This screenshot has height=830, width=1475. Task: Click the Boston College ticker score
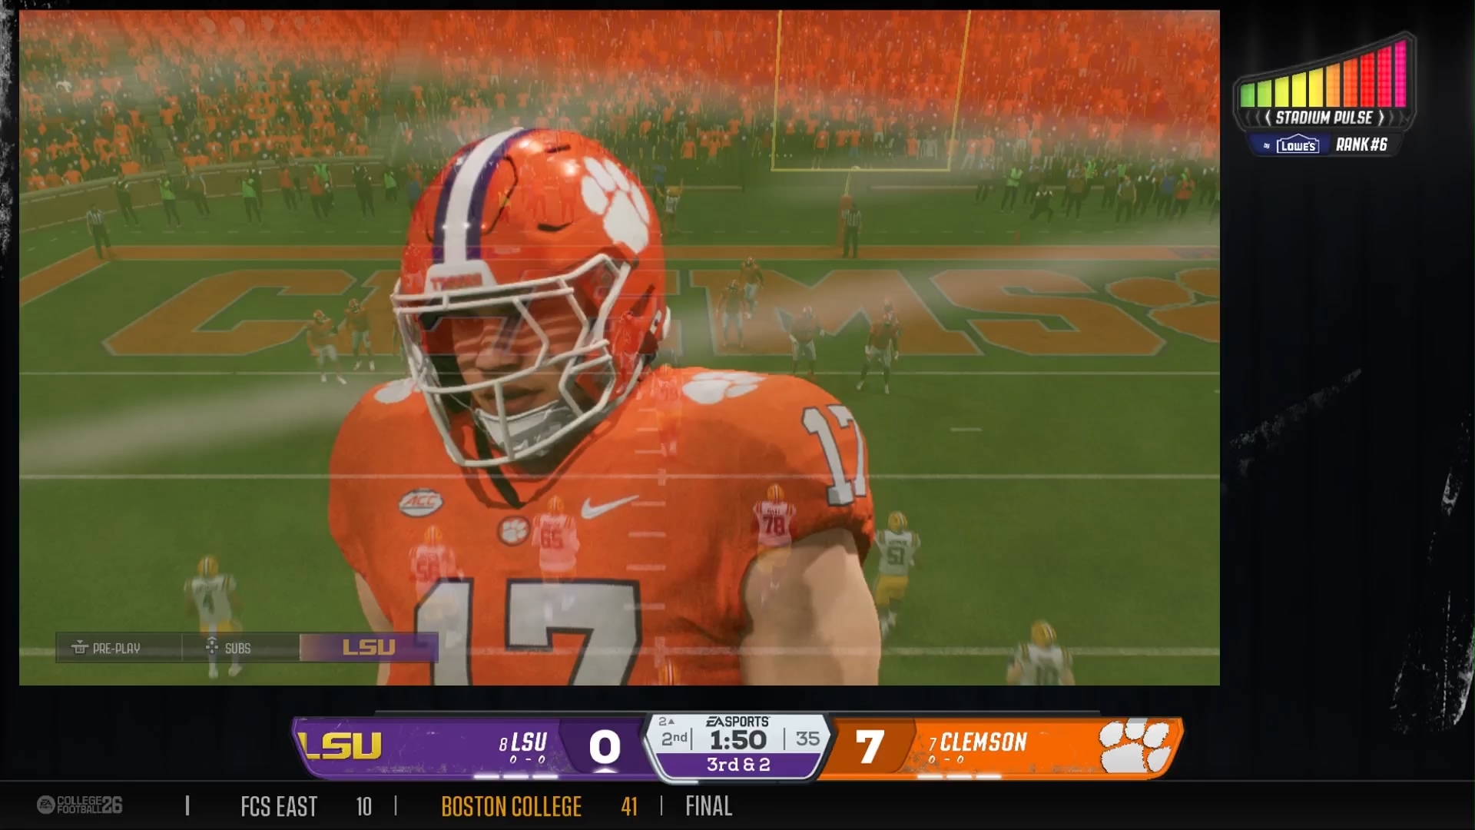pos(629,806)
